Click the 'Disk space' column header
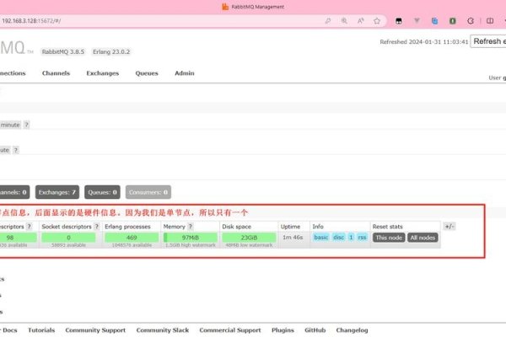 (236, 227)
